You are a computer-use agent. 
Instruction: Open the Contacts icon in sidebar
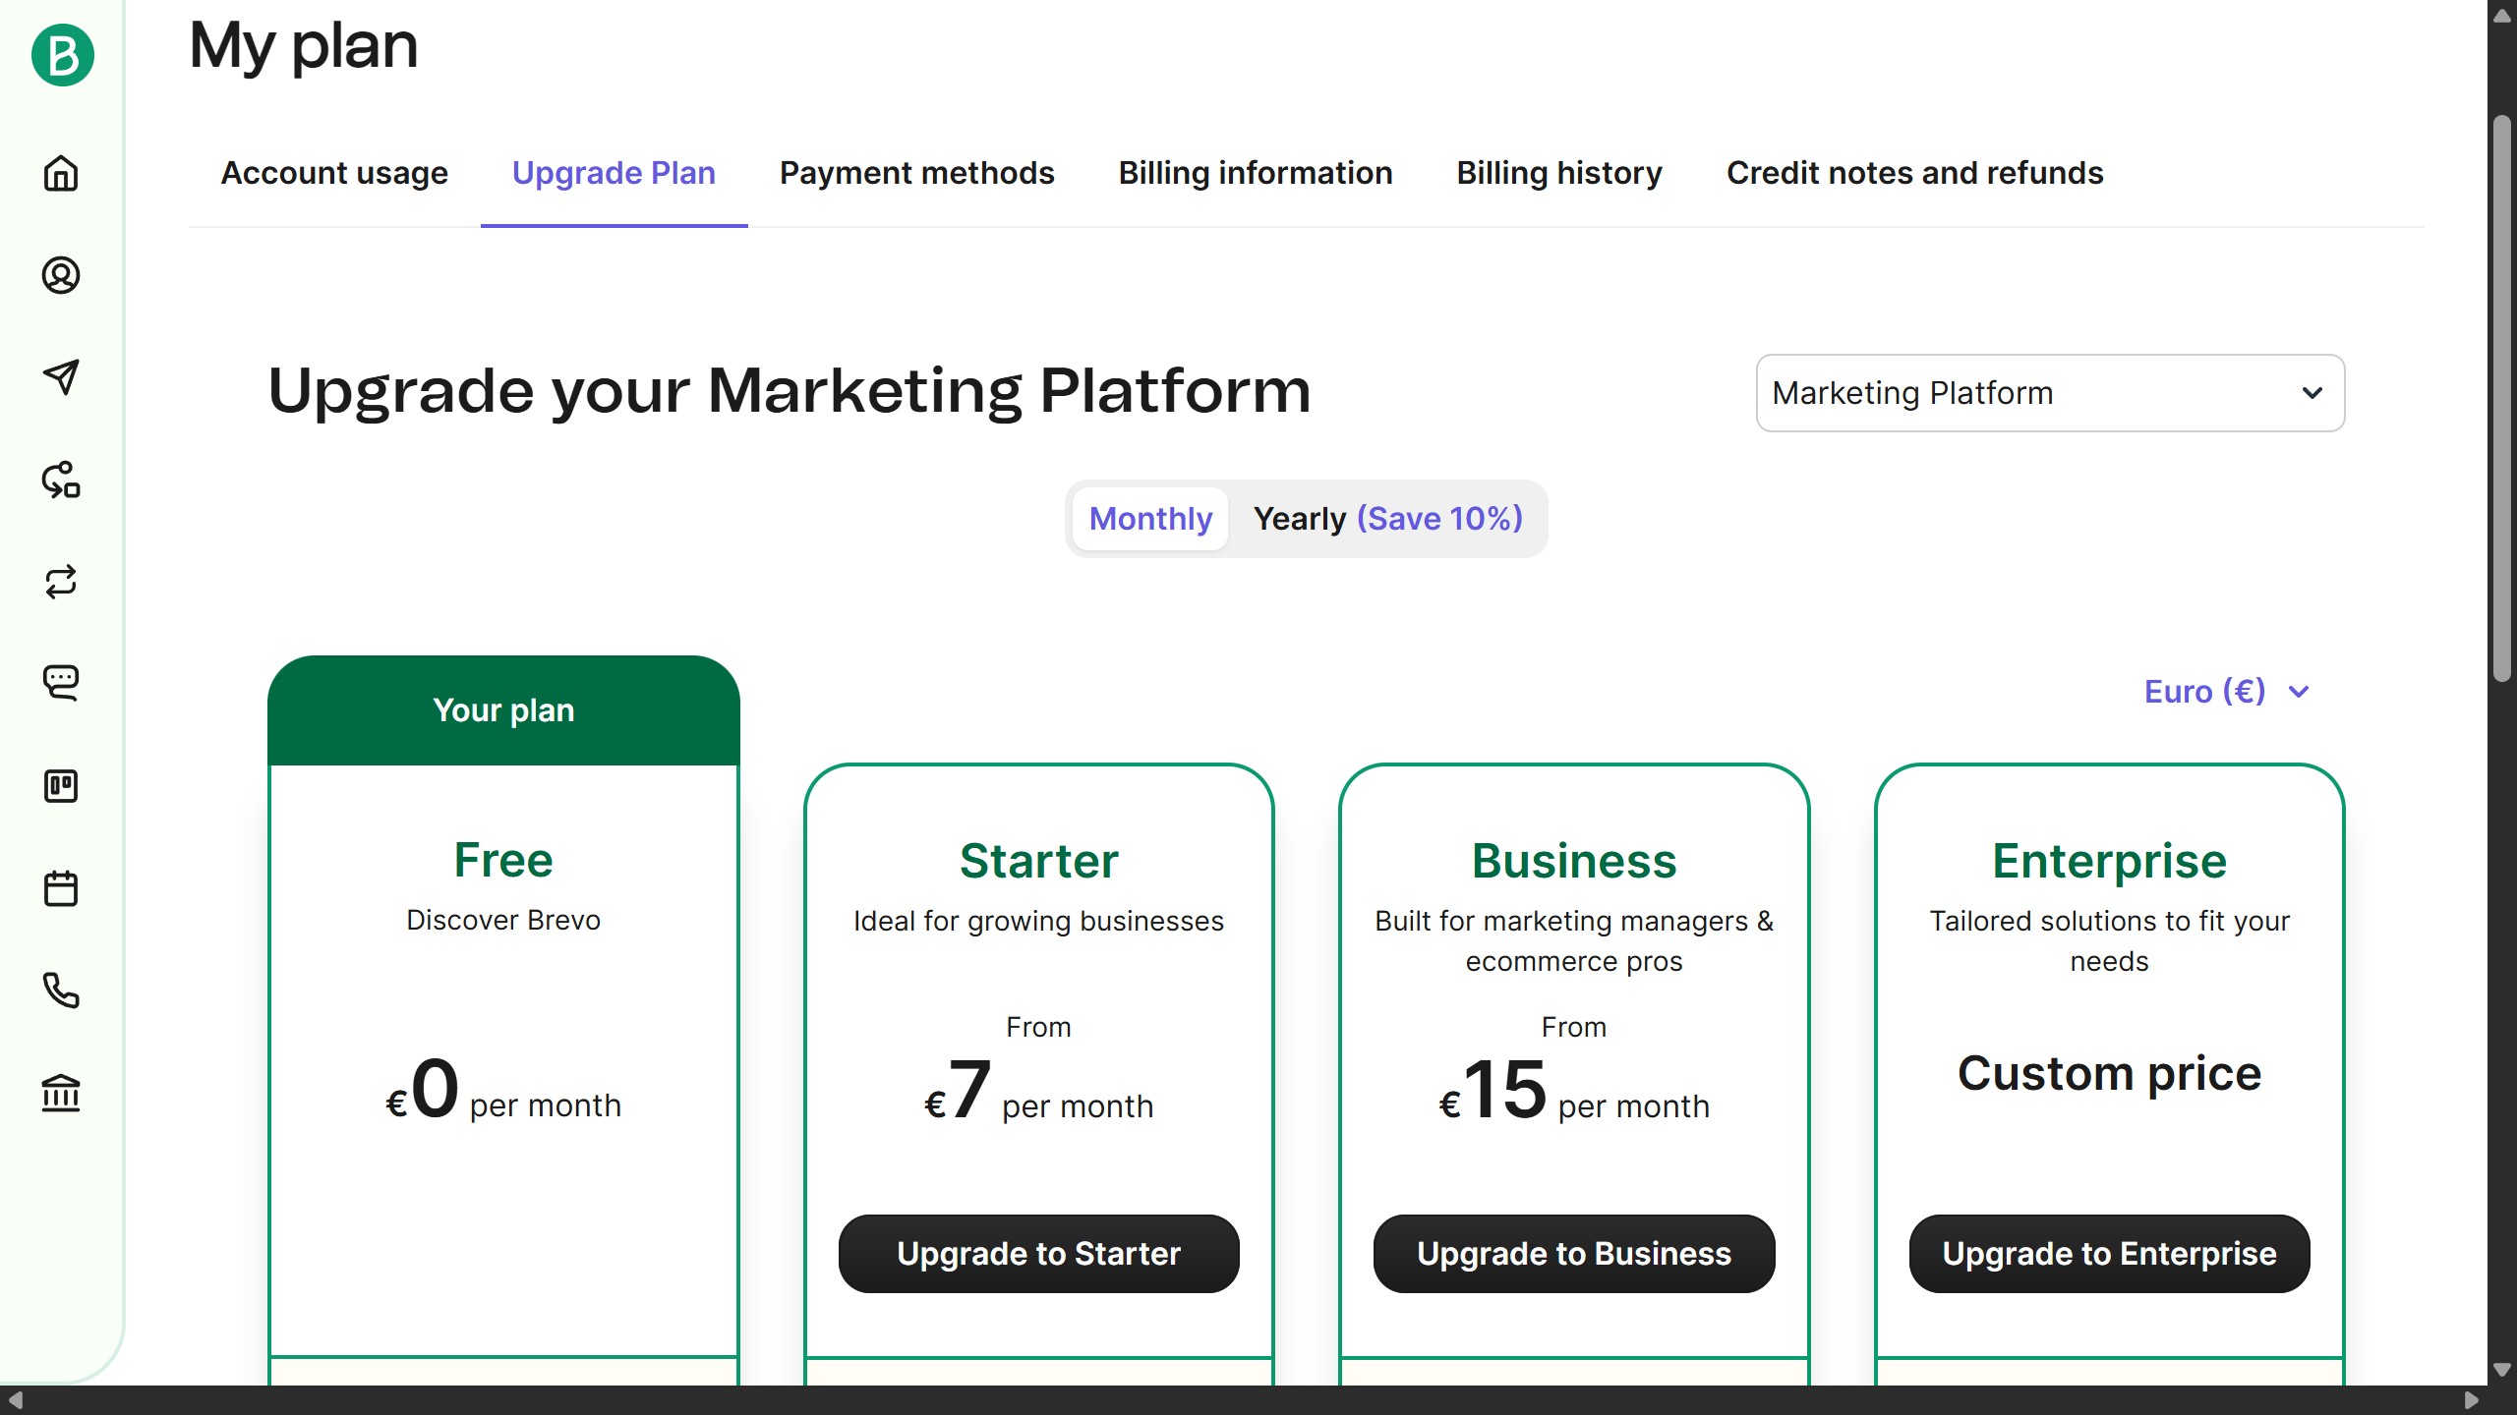(61, 275)
